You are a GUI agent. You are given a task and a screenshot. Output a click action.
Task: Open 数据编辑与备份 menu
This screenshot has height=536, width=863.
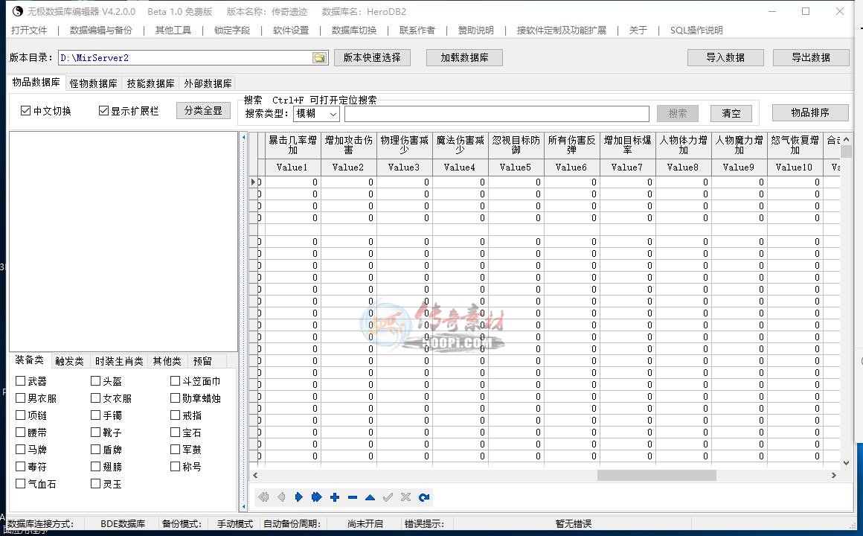click(x=101, y=31)
